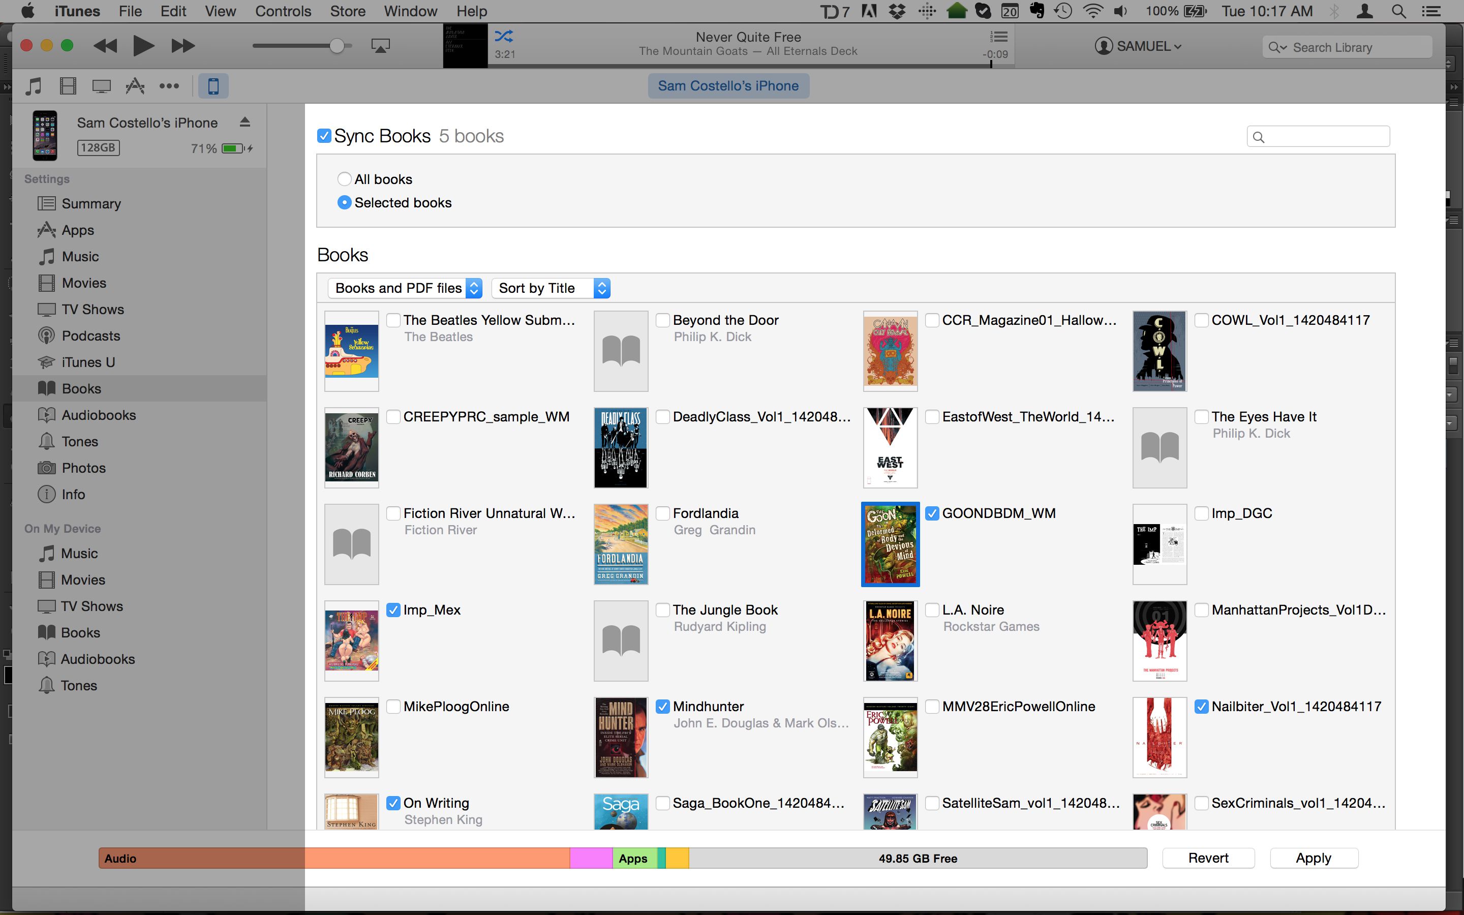Uncheck the Mindhunter book
This screenshot has width=1464, height=915.
click(663, 706)
